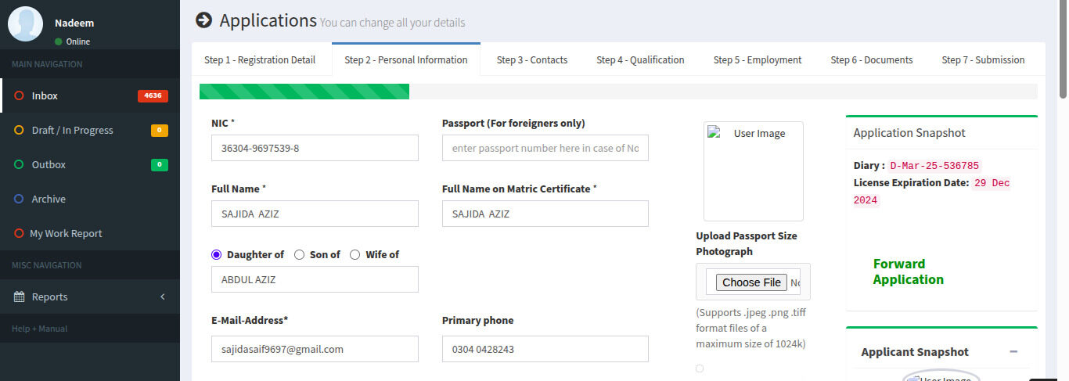
Task: Open the Archive menu item
Action: [90, 199]
